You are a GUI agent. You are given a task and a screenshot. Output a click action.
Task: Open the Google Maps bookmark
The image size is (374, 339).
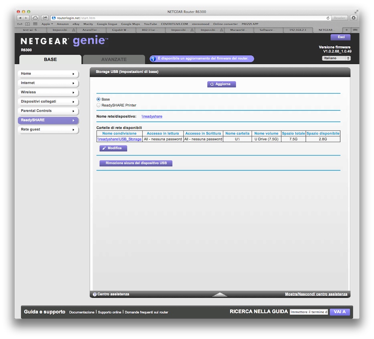(130, 24)
